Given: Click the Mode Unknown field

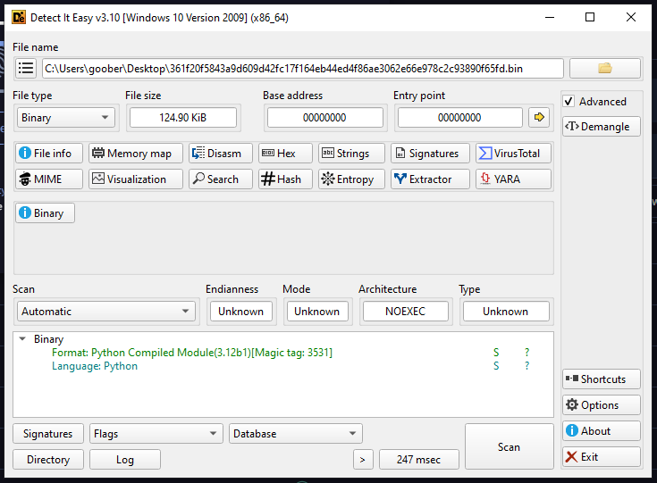Looking at the screenshot, I should (316, 312).
